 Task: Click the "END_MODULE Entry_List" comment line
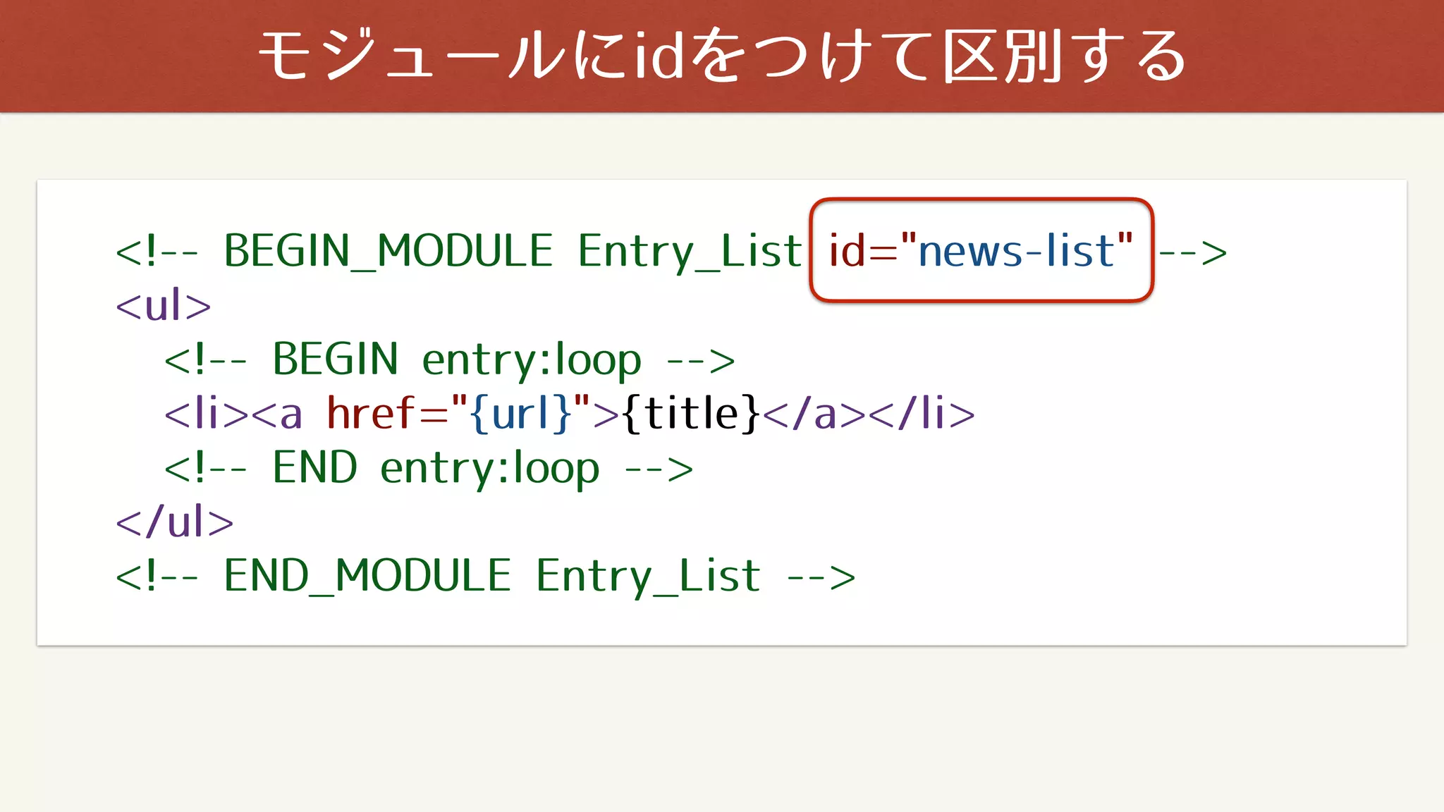486,577
